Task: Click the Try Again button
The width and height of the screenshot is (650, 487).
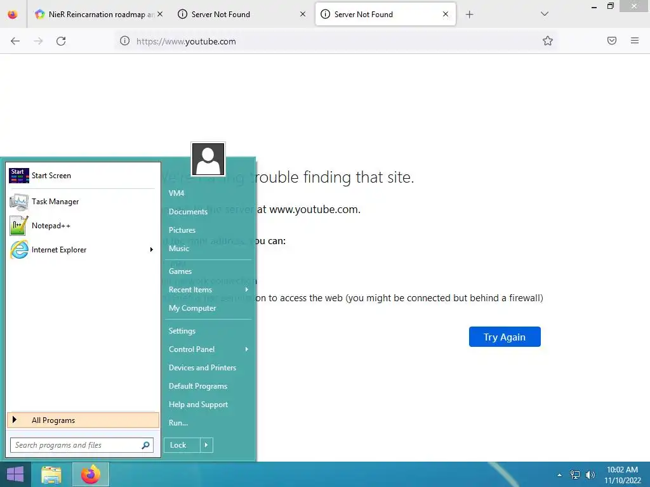Action: coord(505,337)
